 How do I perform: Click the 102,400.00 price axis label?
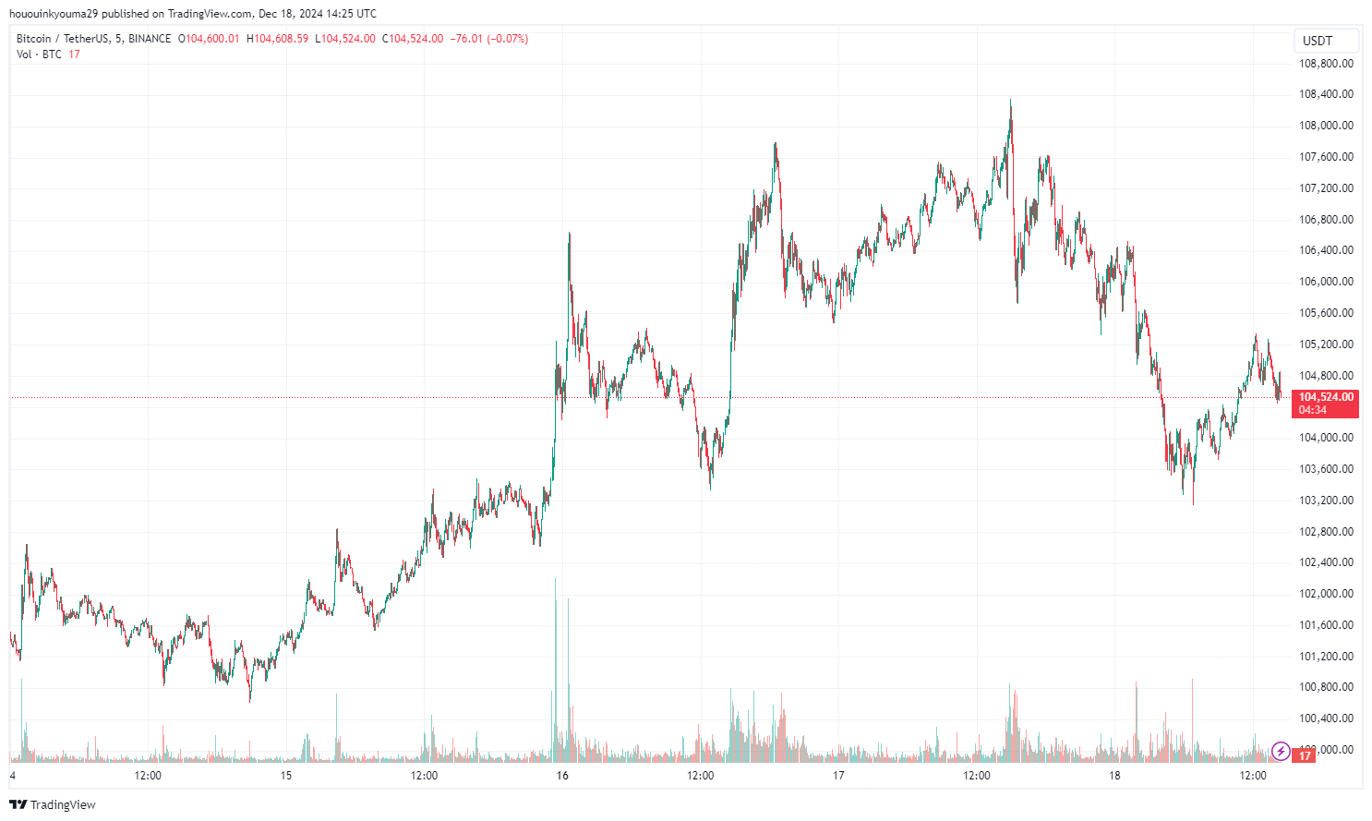pos(1326,562)
